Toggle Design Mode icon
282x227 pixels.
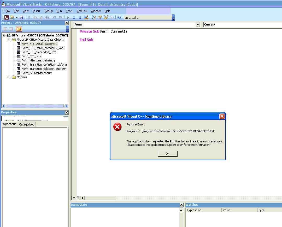86,17
